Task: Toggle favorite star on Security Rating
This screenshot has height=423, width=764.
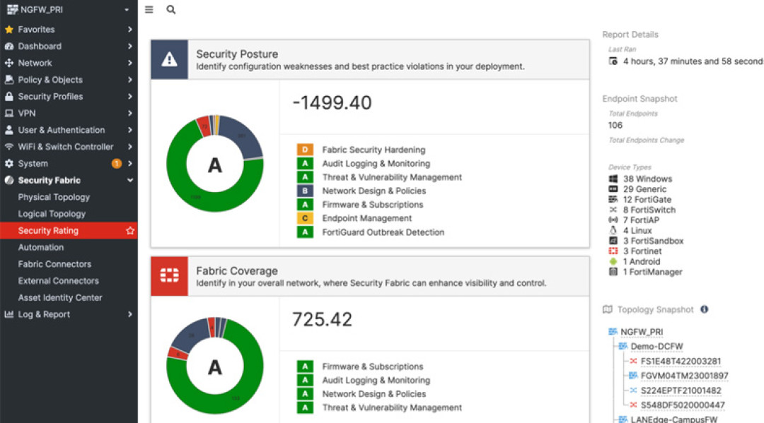Action: (x=130, y=230)
